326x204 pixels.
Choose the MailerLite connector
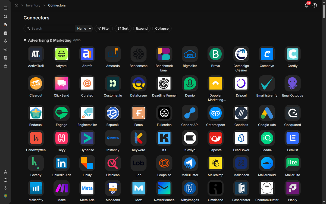293,163
